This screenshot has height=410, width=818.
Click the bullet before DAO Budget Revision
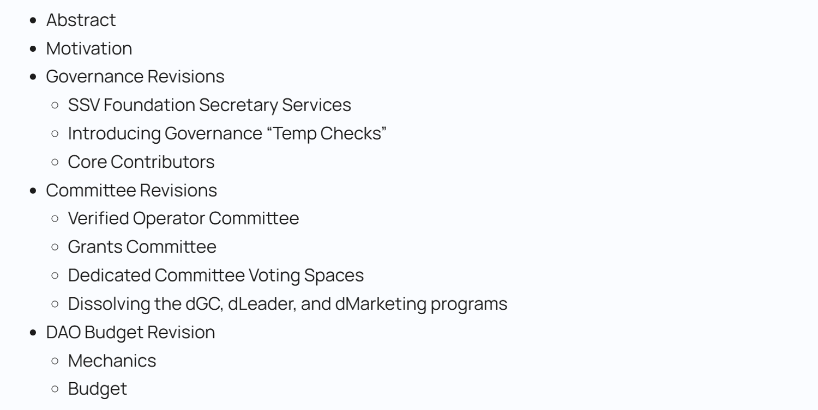pyautogui.click(x=34, y=333)
